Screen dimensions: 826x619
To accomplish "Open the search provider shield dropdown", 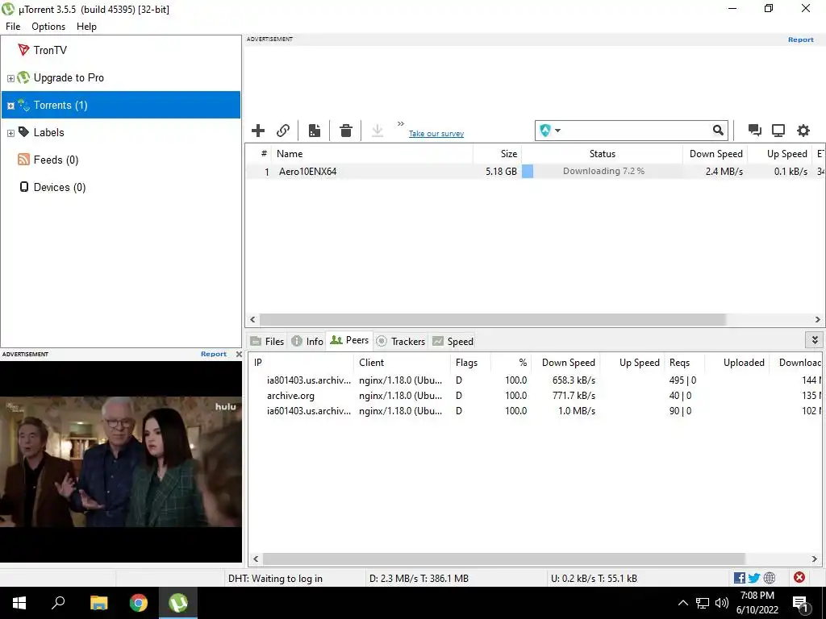I will point(550,131).
